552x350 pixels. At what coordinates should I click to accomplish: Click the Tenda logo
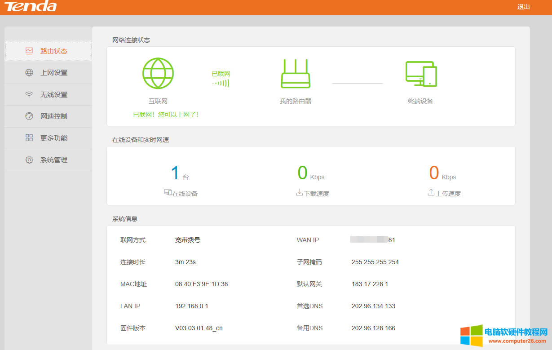point(30,7)
